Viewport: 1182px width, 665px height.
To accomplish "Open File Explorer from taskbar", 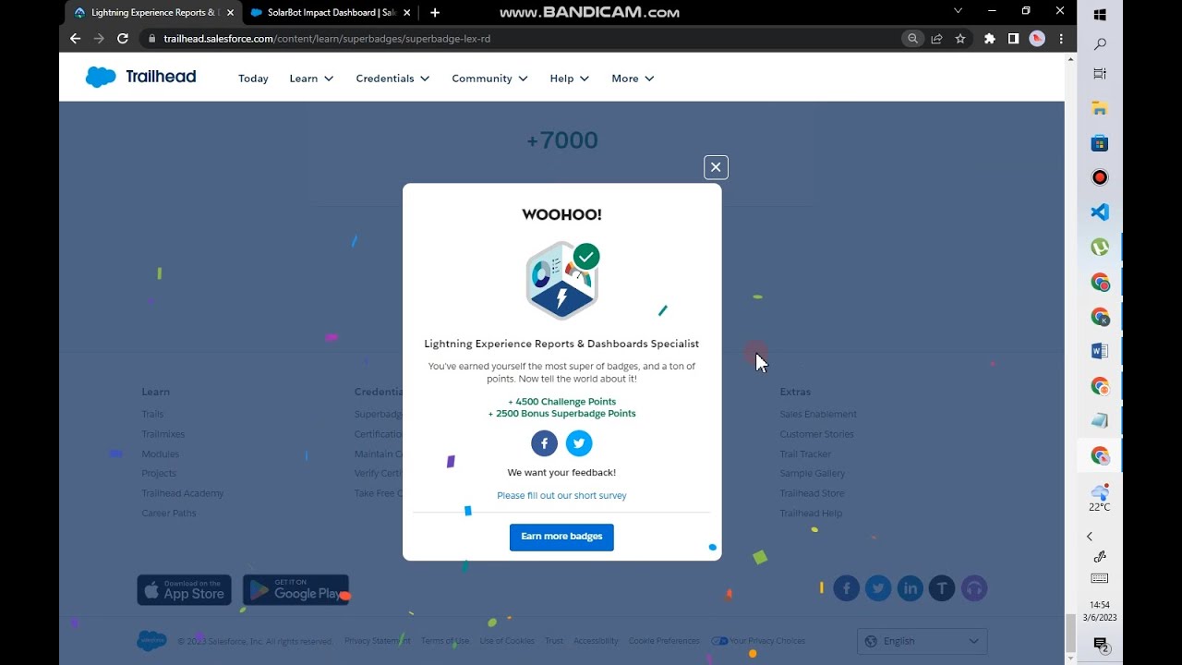I will click(x=1100, y=108).
